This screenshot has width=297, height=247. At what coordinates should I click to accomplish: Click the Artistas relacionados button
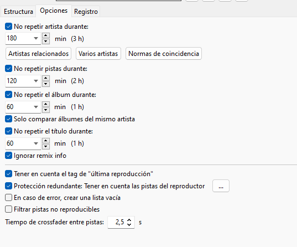coord(39,54)
